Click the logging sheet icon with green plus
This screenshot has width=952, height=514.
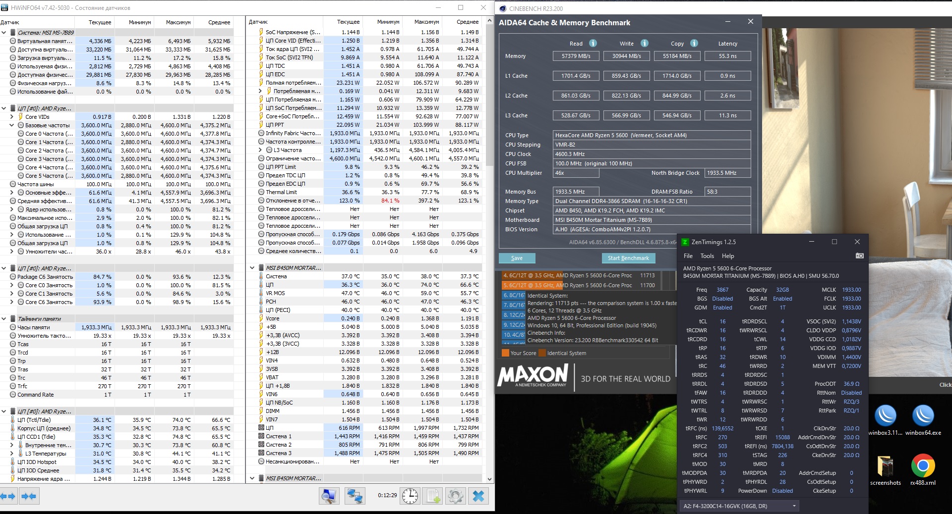(x=433, y=496)
